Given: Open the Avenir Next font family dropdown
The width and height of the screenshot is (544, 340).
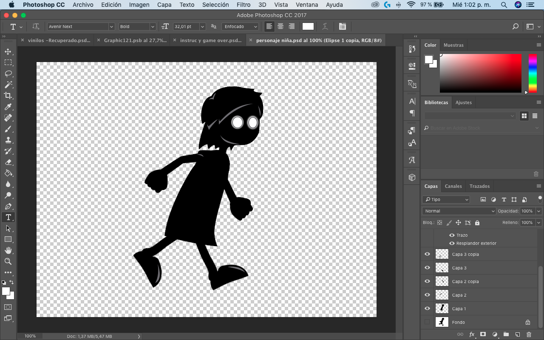Looking at the screenshot, I should (x=81, y=26).
